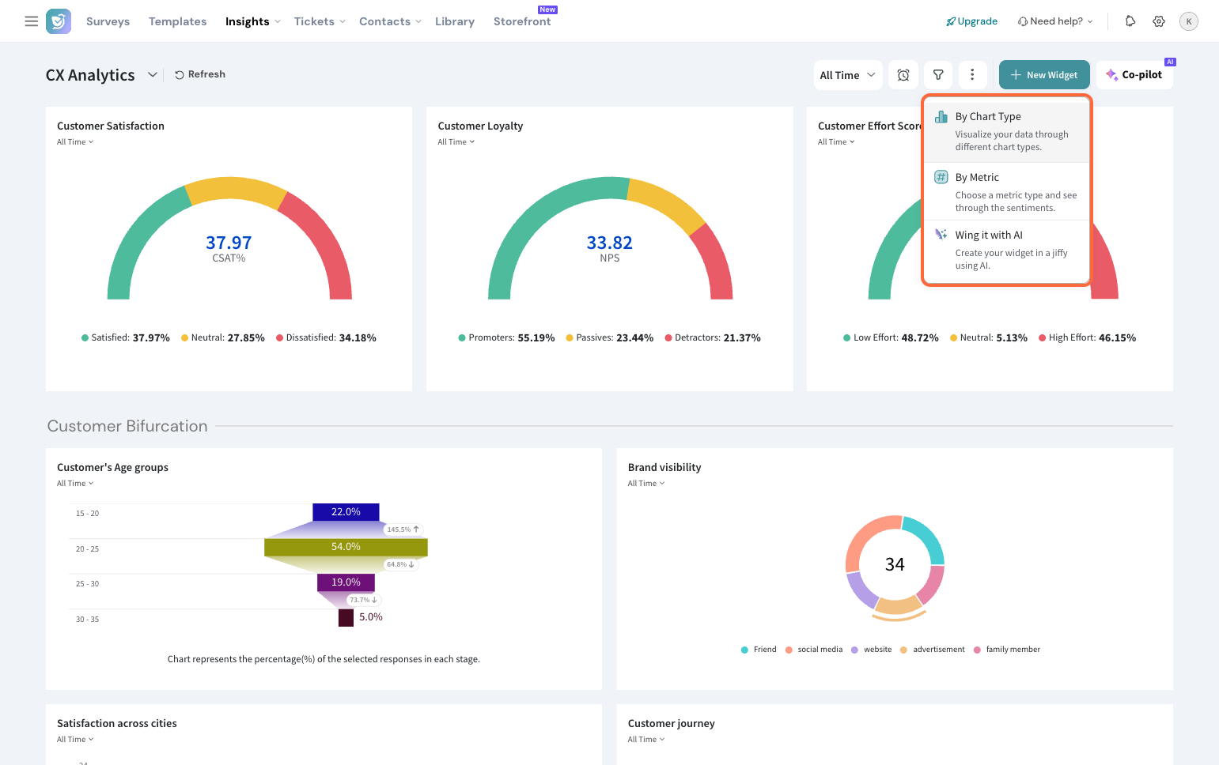Expand the CX Analytics dashboard switcher chevron

153,75
